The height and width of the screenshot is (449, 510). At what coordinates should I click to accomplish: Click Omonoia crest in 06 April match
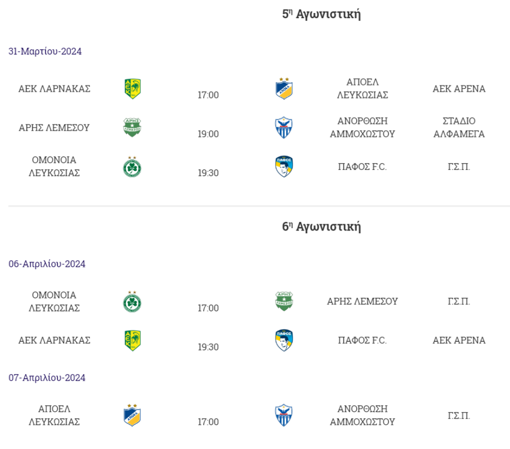tap(132, 302)
